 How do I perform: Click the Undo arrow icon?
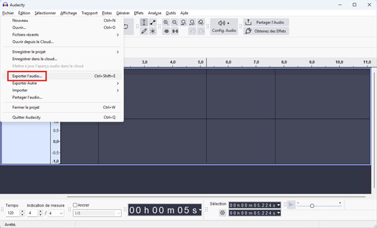(192, 31)
